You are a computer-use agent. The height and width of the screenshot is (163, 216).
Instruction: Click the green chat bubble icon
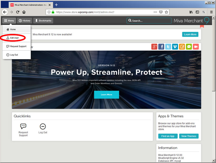189,47
